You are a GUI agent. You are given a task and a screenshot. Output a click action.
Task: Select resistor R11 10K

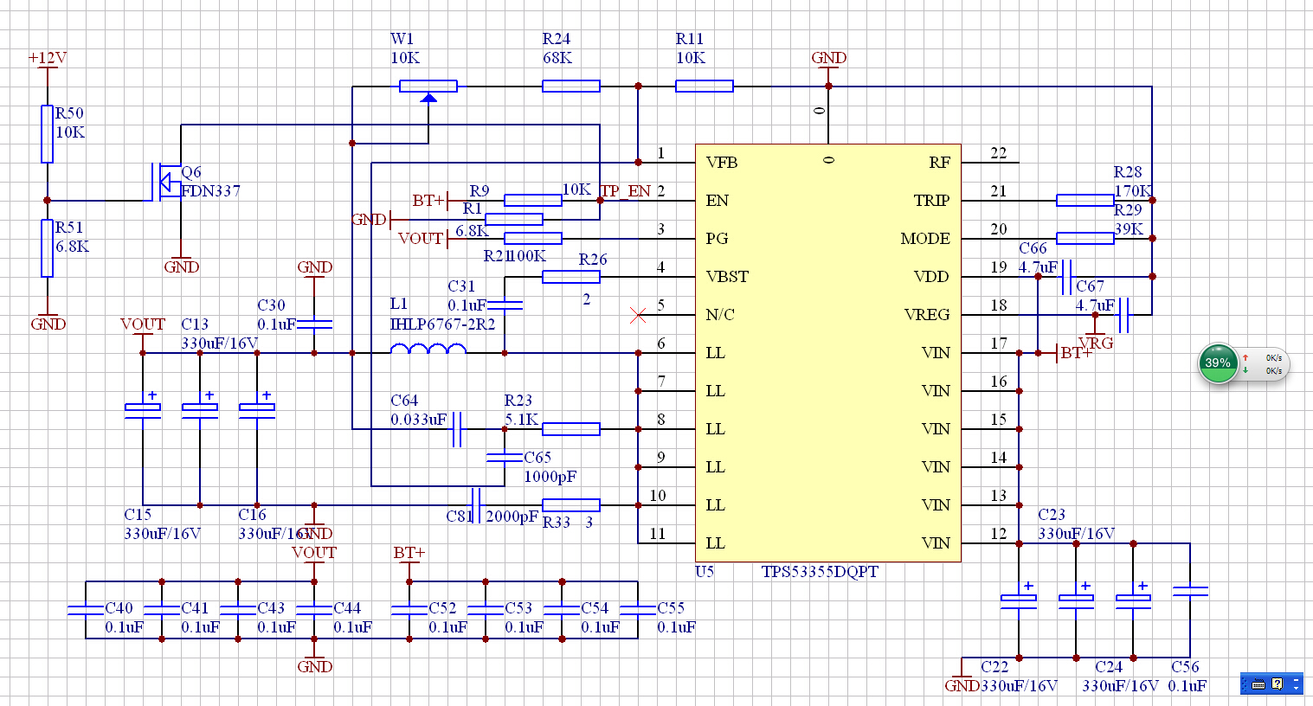tap(705, 87)
